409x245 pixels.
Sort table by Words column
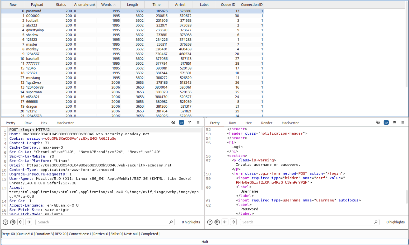pos(108,5)
